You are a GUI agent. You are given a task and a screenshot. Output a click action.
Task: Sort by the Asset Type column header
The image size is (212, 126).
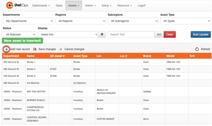(x=80, y=56)
